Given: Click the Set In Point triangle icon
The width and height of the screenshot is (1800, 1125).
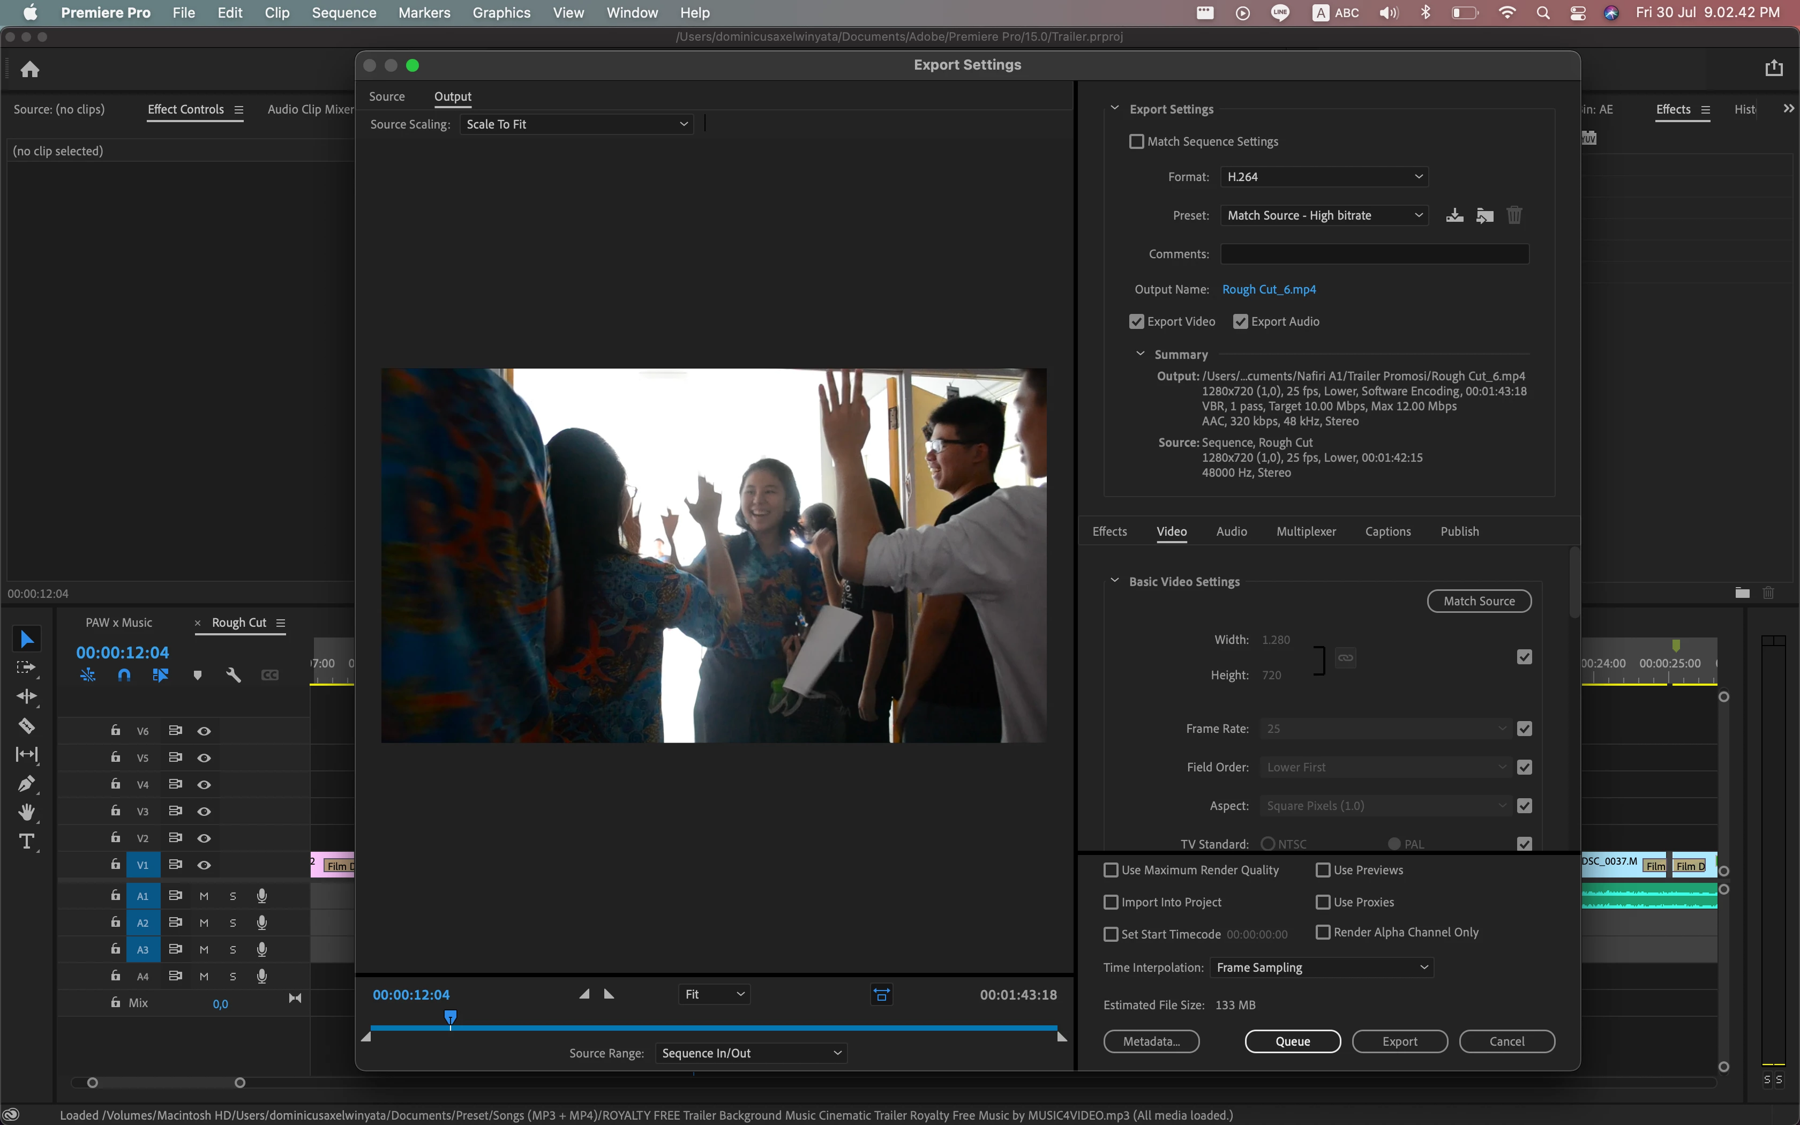Looking at the screenshot, I should tap(584, 994).
